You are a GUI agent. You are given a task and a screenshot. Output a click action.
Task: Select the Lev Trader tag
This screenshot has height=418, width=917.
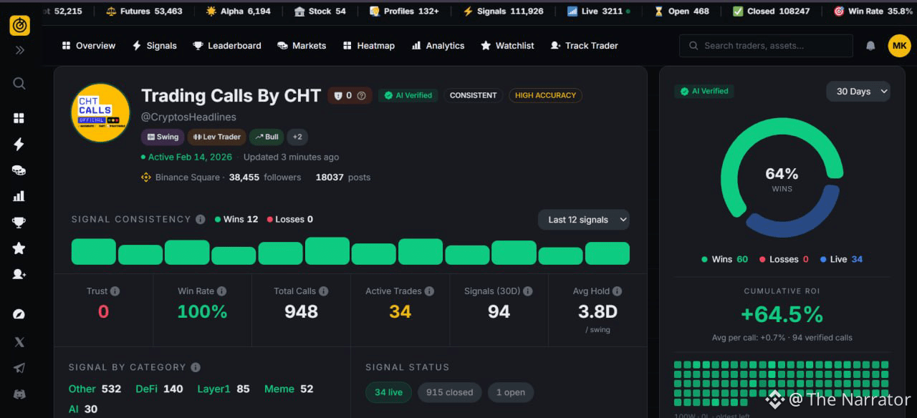coord(217,137)
